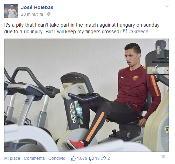
Task: Open the José Holebas profile name link
Action: click(37, 7)
